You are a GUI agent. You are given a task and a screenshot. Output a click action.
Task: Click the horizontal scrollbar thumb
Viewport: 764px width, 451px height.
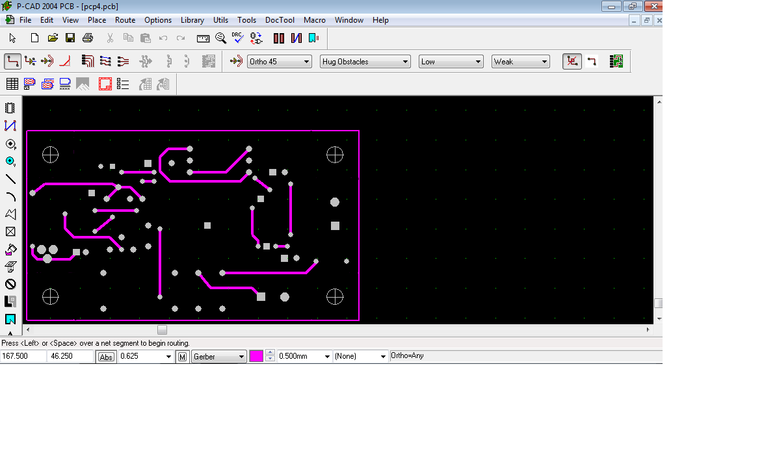163,329
